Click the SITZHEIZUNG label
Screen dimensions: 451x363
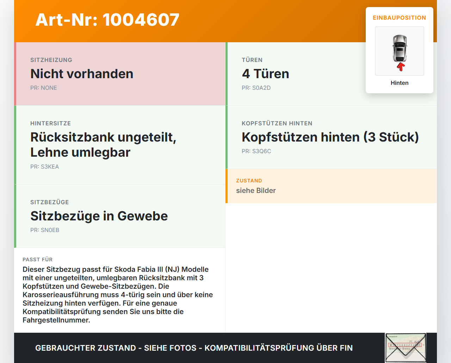51,60
